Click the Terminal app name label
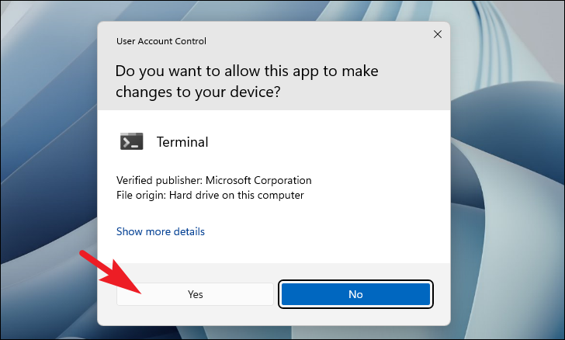565x340 pixels. [182, 142]
